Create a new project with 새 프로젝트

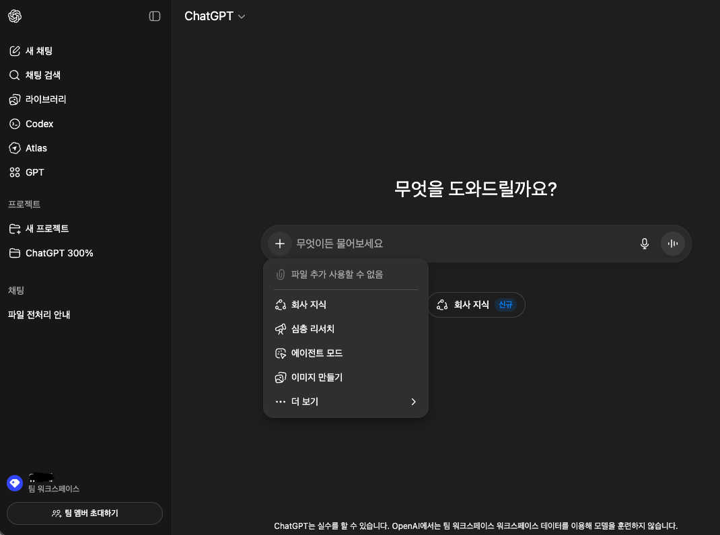click(39, 229)
